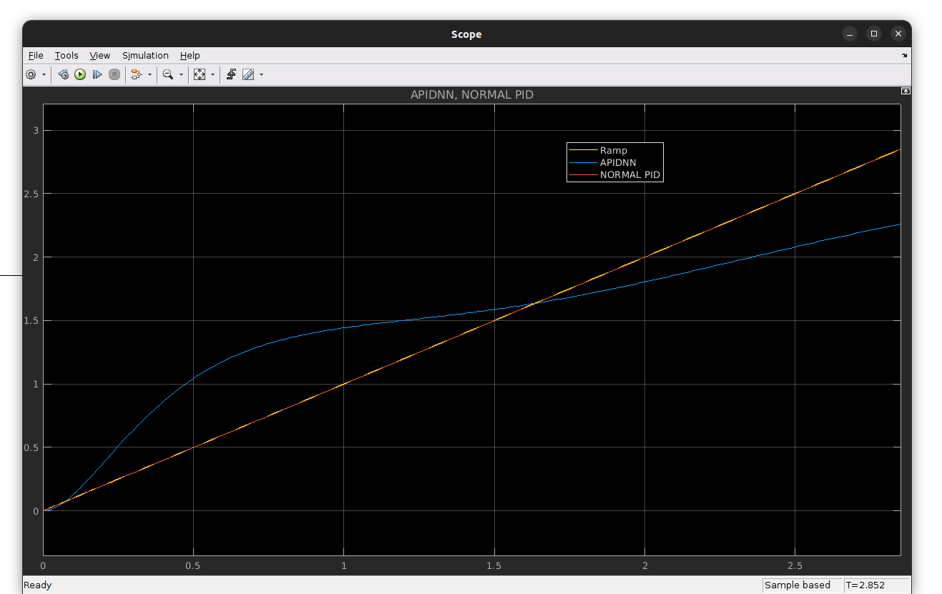
Task: Maximize the Scope window
Action: coord(873,34)
